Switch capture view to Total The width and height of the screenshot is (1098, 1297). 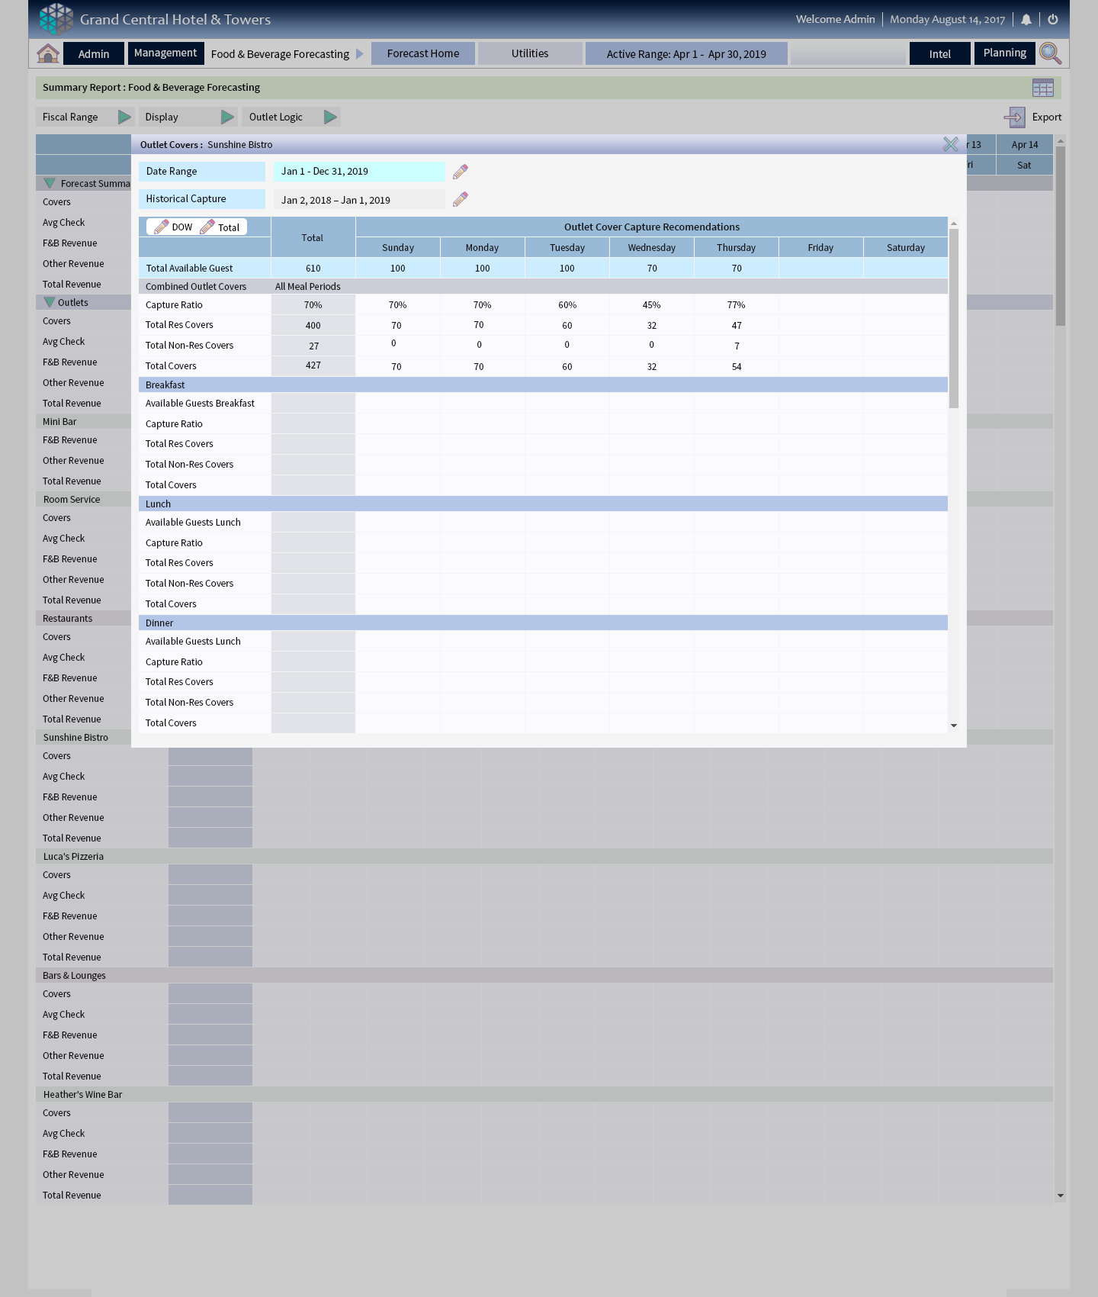point(220,227)
